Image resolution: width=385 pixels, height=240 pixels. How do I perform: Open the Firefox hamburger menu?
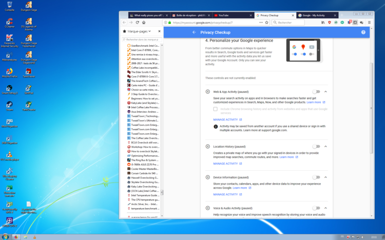(369, 23)
